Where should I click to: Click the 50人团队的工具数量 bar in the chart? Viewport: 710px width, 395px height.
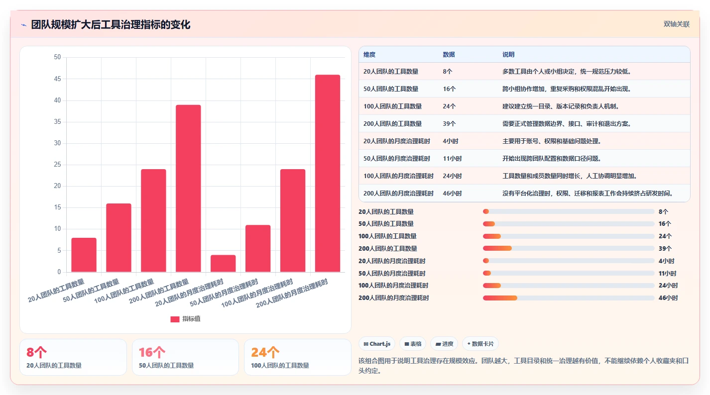click(118, 238)
